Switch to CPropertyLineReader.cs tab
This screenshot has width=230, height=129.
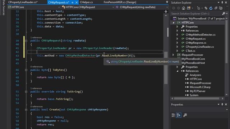pyautogui.click(x=23, y=2)
